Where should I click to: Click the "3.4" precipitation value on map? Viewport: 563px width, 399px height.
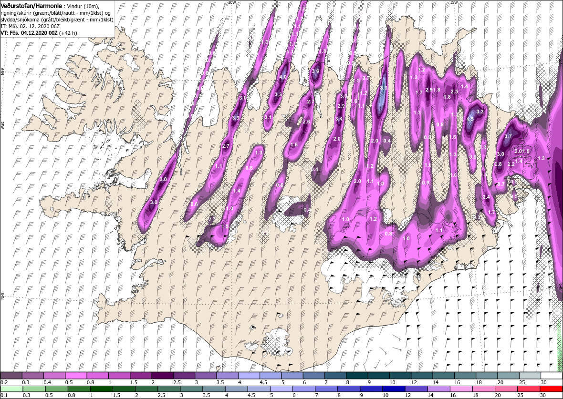[x=338, y=118]
